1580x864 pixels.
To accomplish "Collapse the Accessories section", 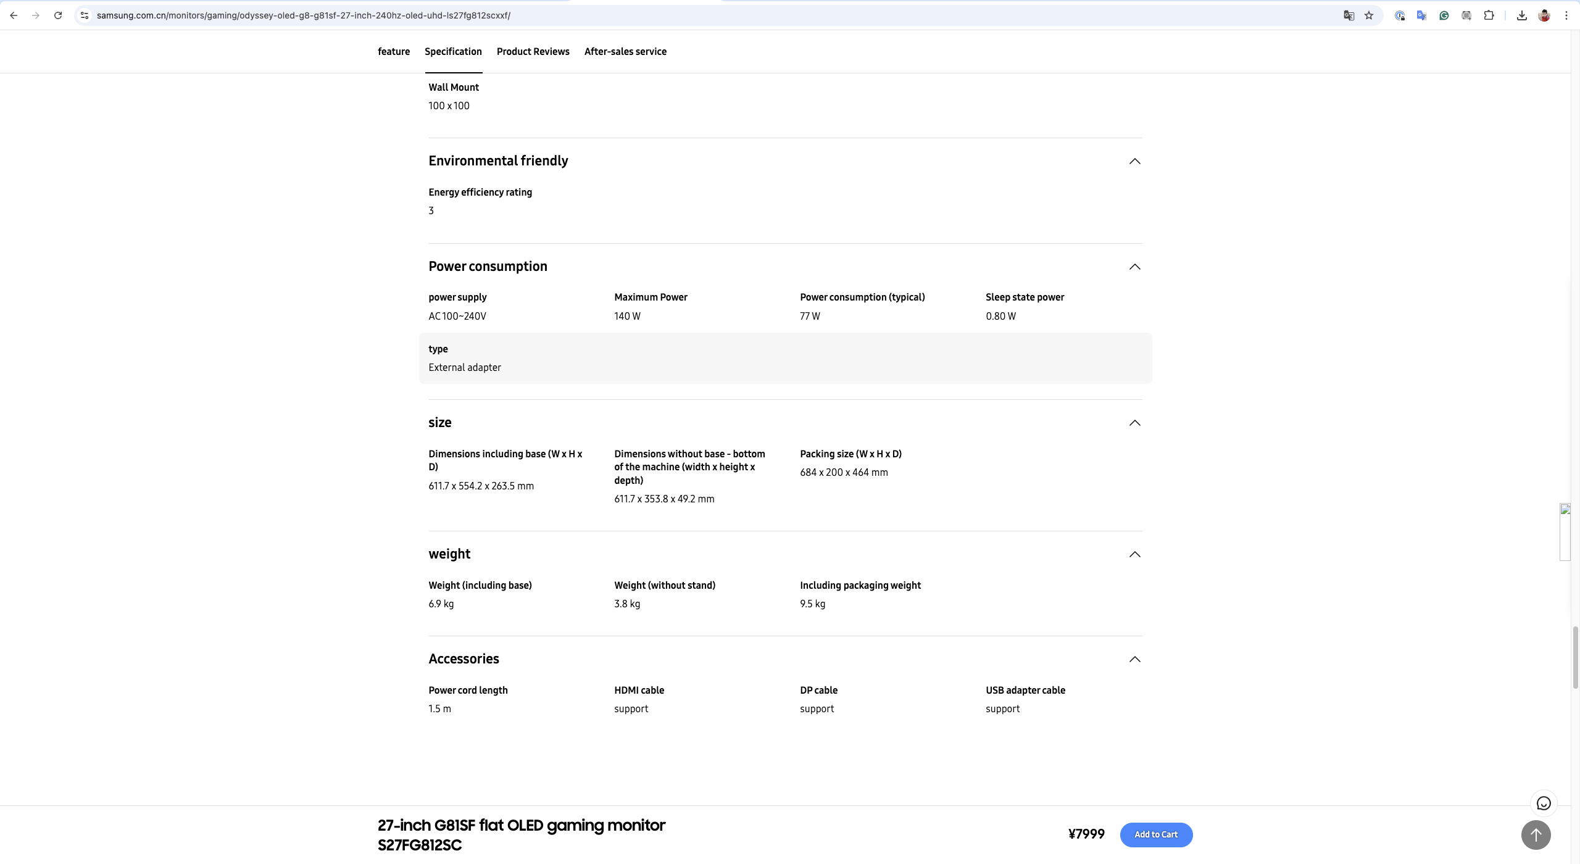I will click(x=1134, y=660).
